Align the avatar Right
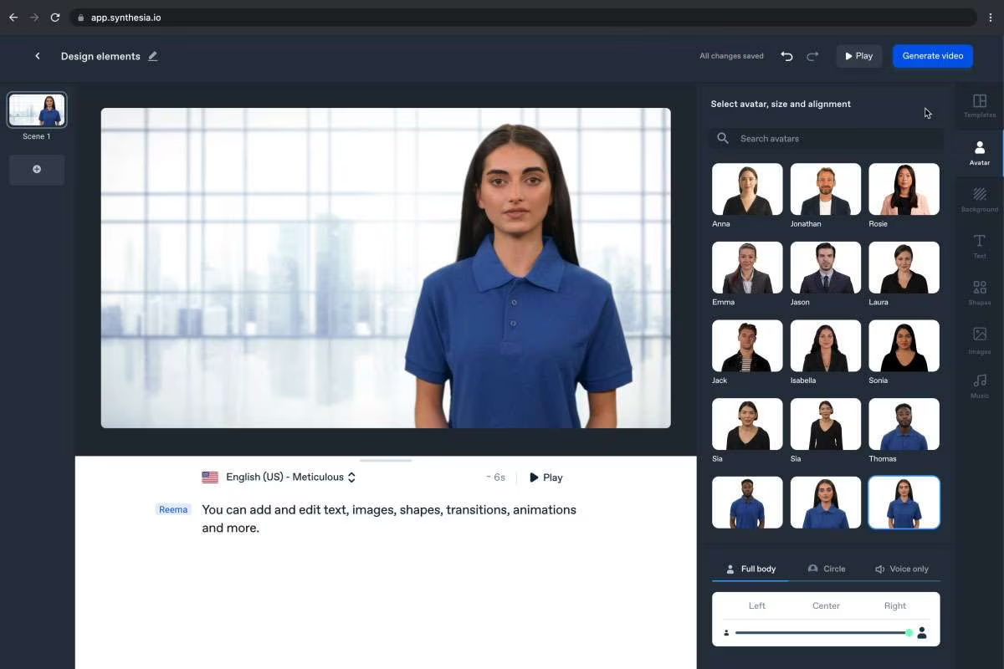Image resolution: width=1004 pixels, height=669 pixels. pyautogui.click(x=895, y=605)
